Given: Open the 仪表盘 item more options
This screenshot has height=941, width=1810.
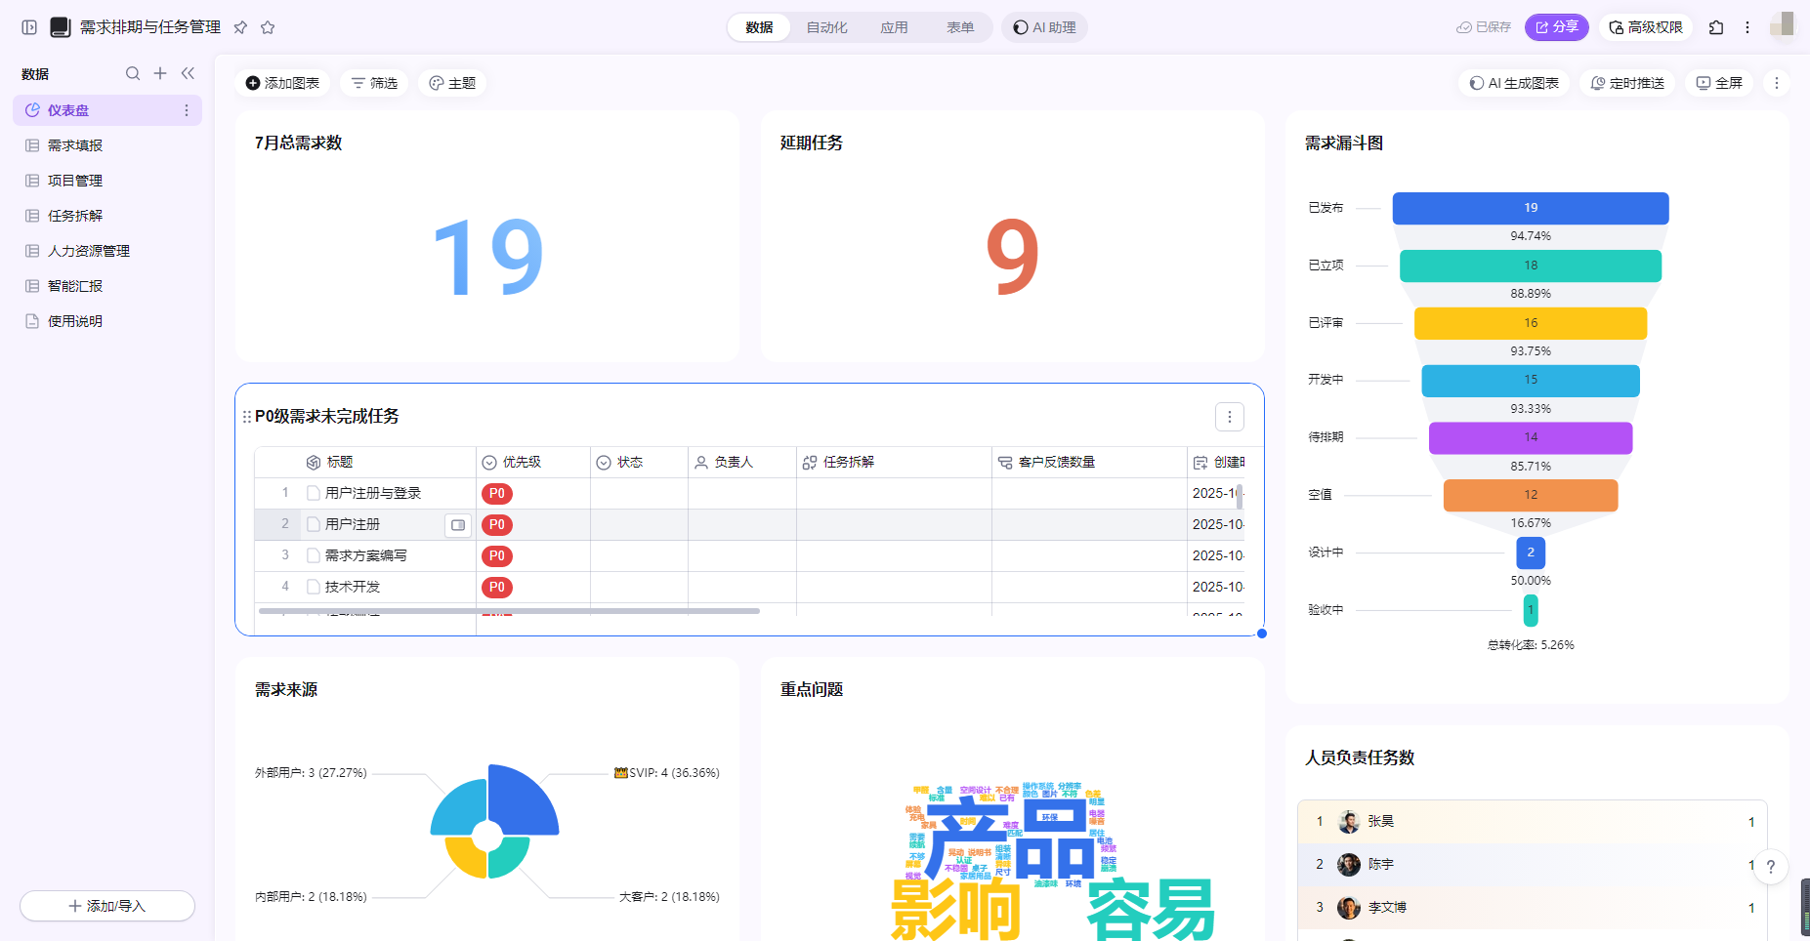Looking at the screenshot, I should pos(187,110).
